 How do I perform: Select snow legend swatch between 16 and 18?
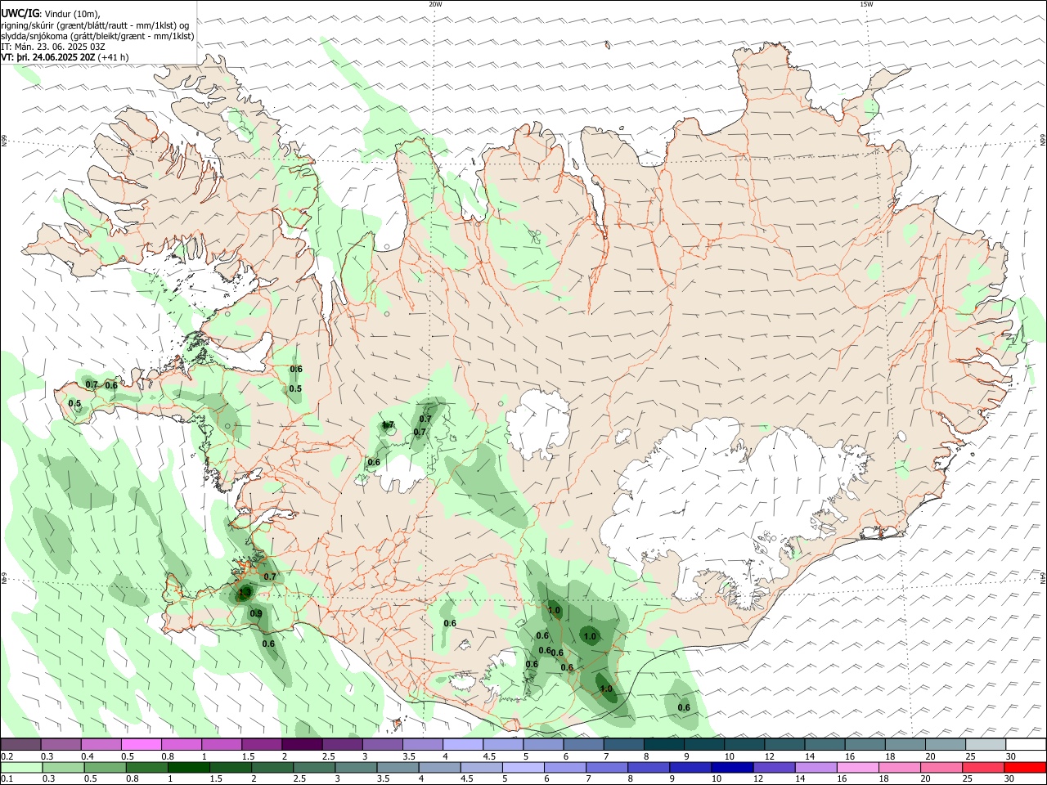pos(863,745)
